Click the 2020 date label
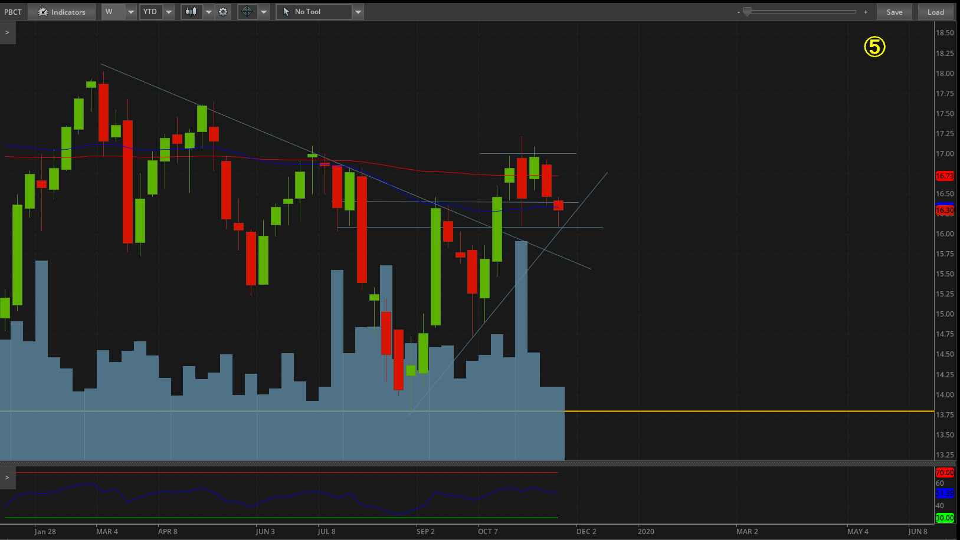Viewport: 960px width, 540px height. click(646, 532)
